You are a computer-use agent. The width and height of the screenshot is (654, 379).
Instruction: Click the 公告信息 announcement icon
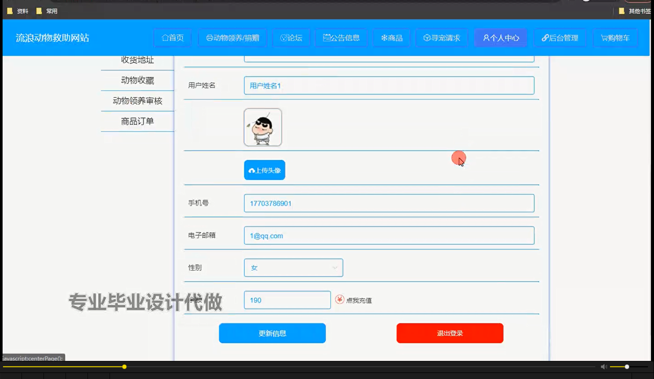click(327, 38)
